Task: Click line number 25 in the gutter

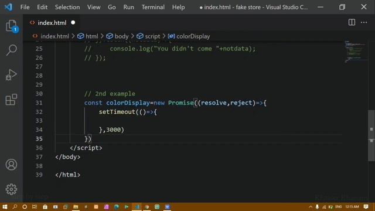Action: click(39, 49)
